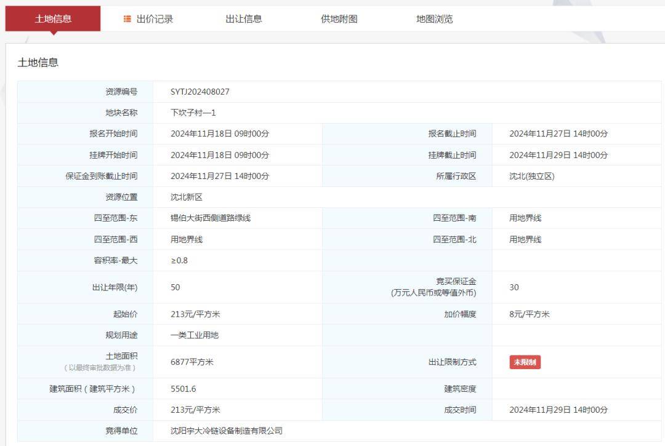Screen dimensions: 665x446
Task: Select the resource number SYTJ202408027
Action: tap(199, 92)
